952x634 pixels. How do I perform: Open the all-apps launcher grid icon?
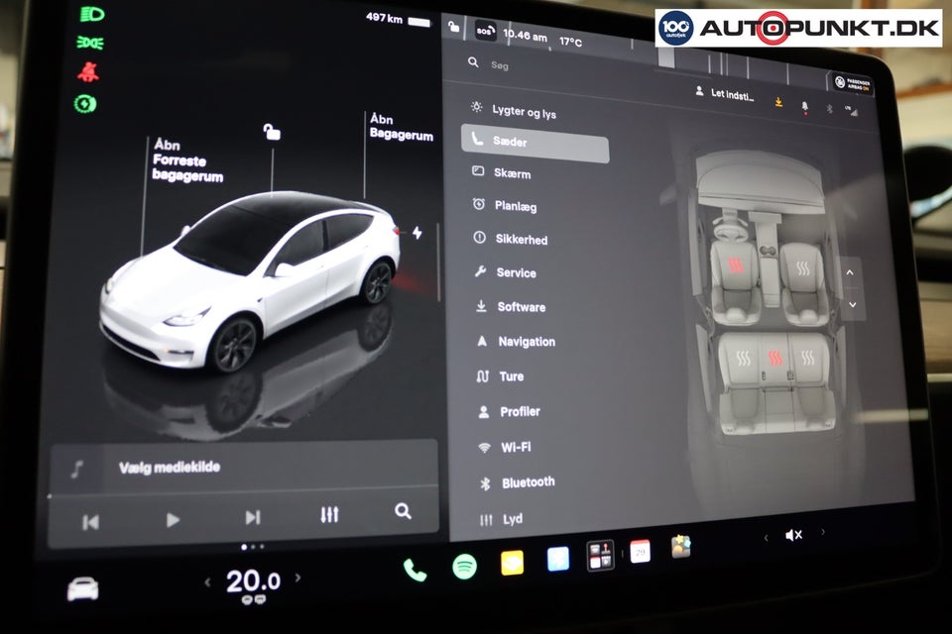[601, 555]
